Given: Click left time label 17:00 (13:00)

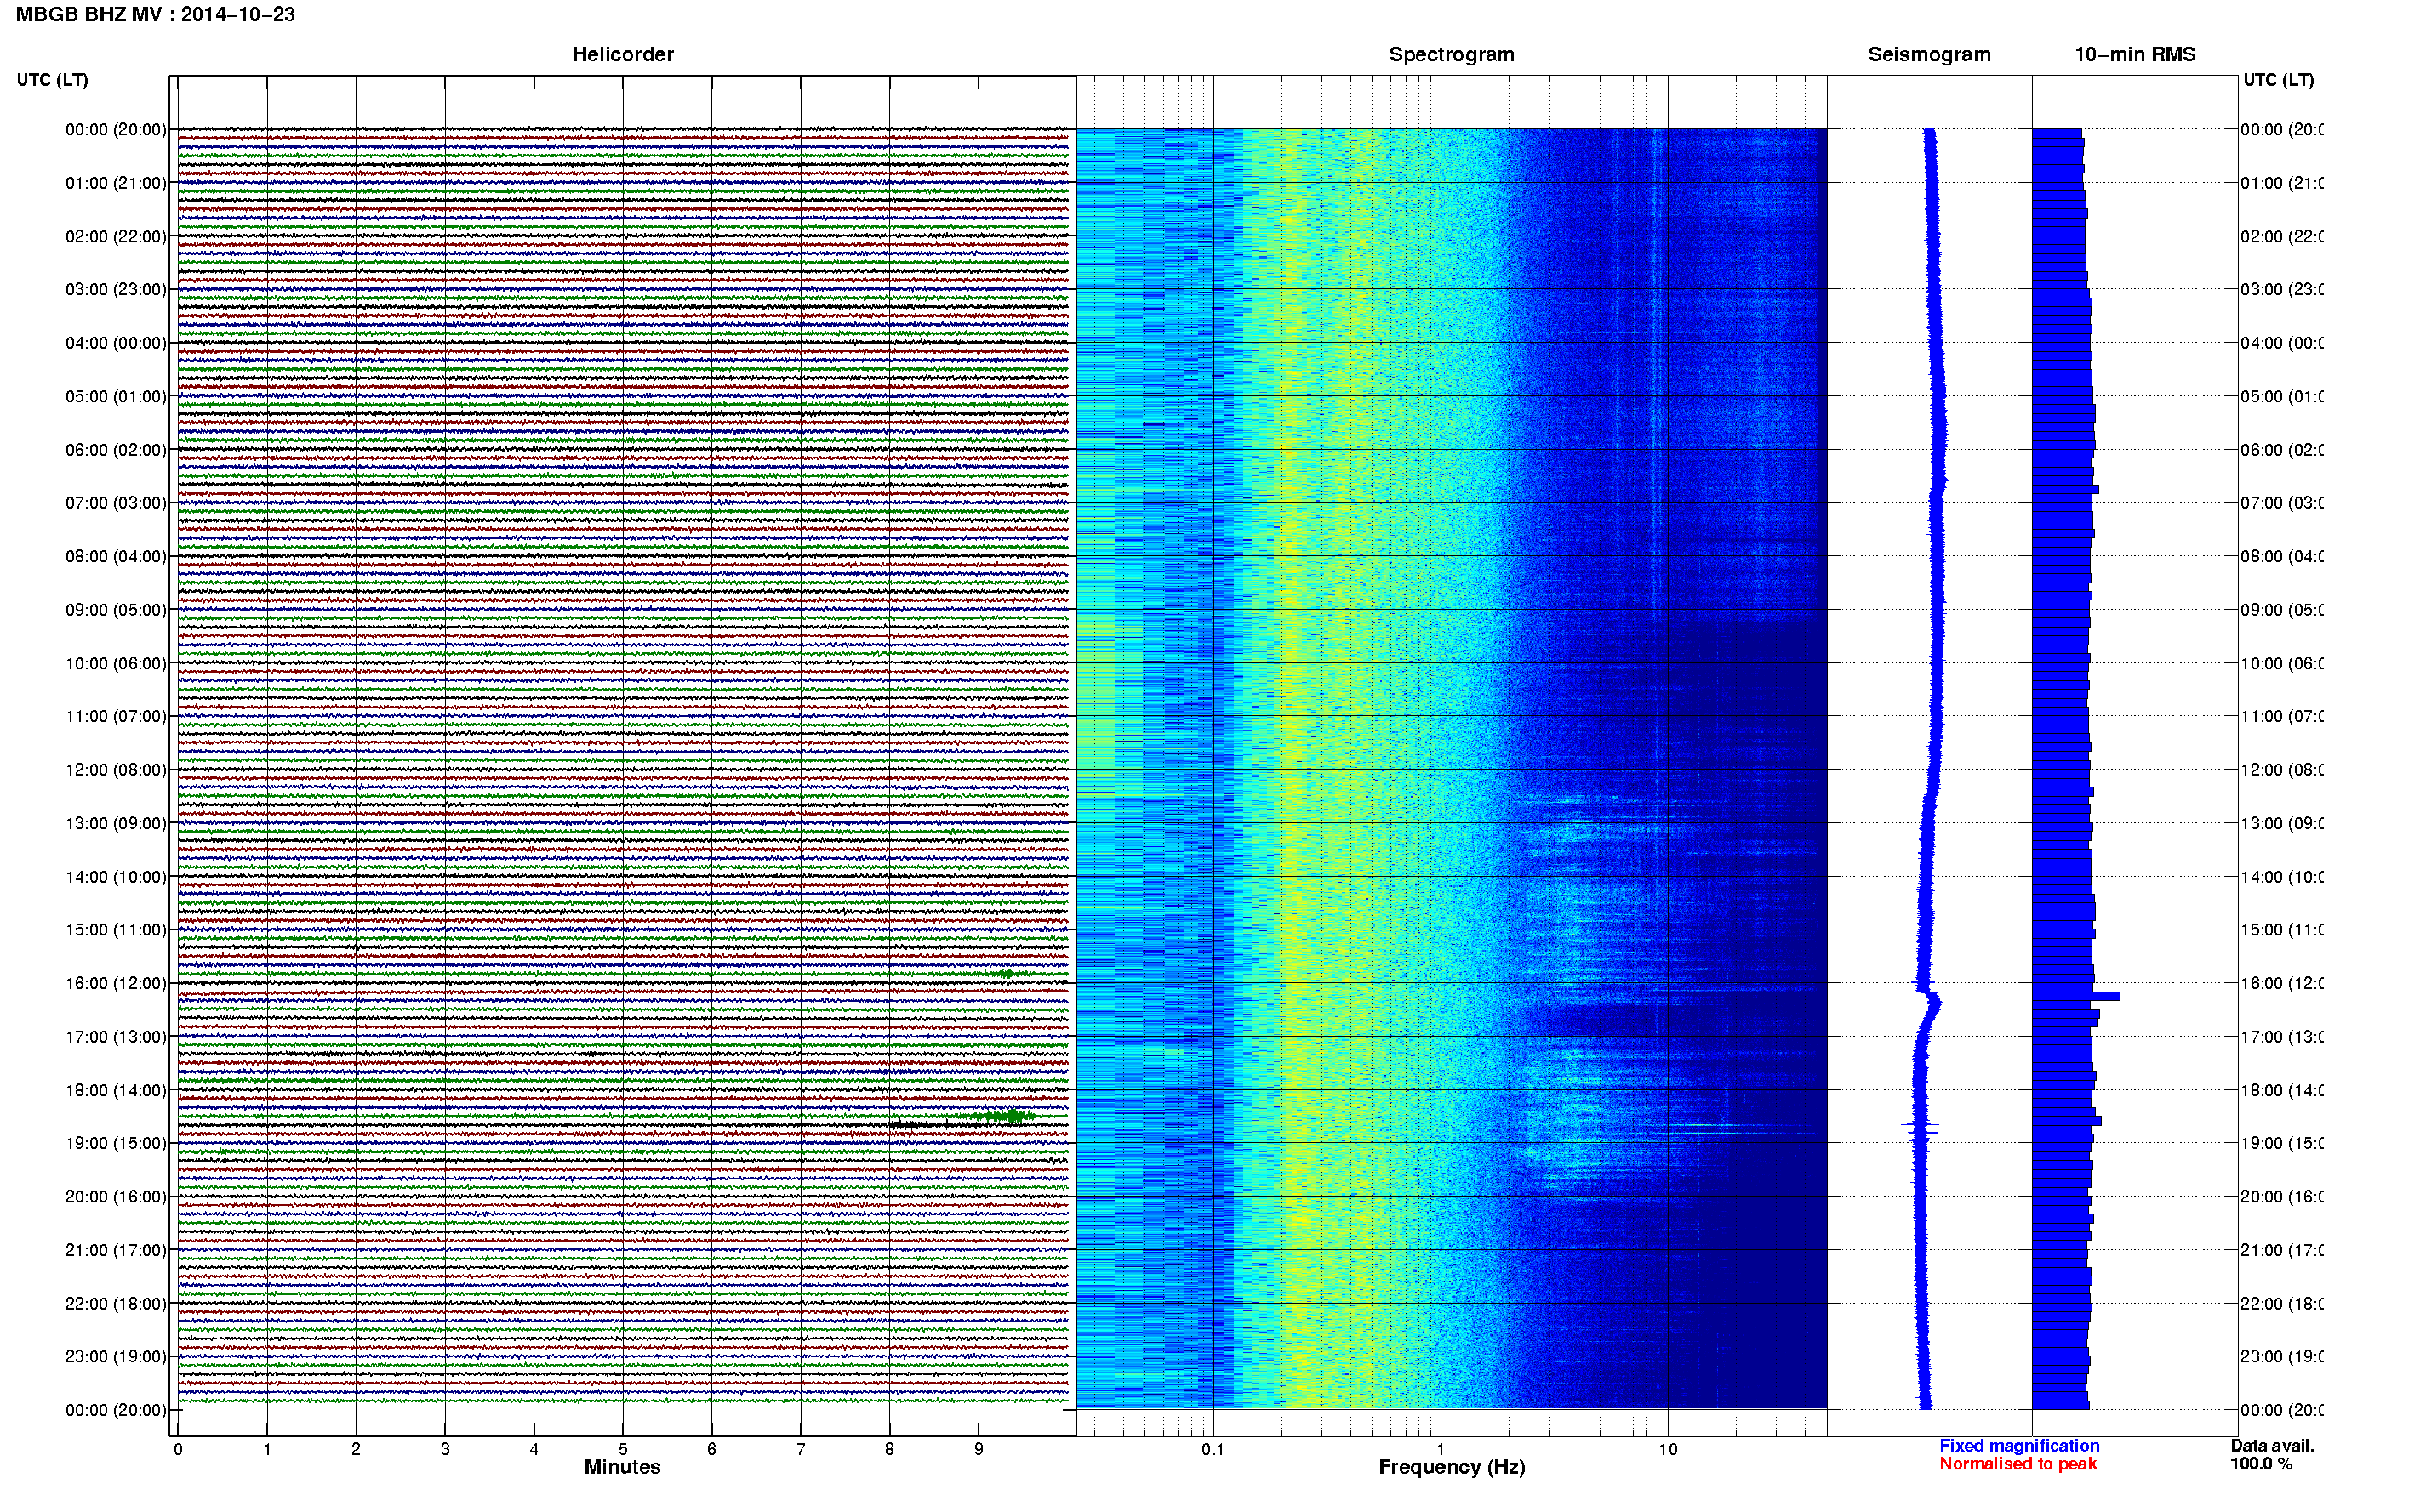Looking at the screenshot, I should [x=115, y=1036].
